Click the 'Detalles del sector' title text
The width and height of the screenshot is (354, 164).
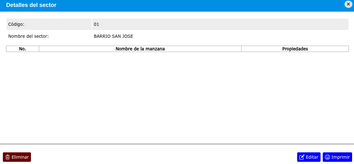click(x=31, y=5)
